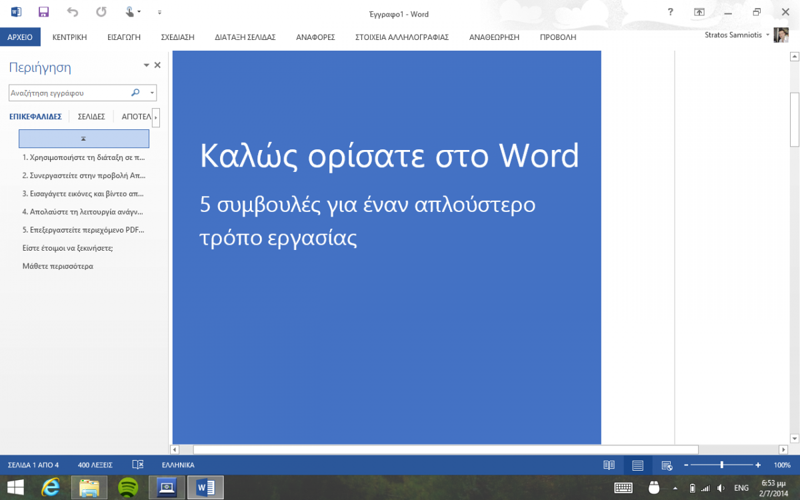Open the ΠΡΟΒΟΛΗ ribbon tab
800x500 pixels.
click(x=558, y=37)
